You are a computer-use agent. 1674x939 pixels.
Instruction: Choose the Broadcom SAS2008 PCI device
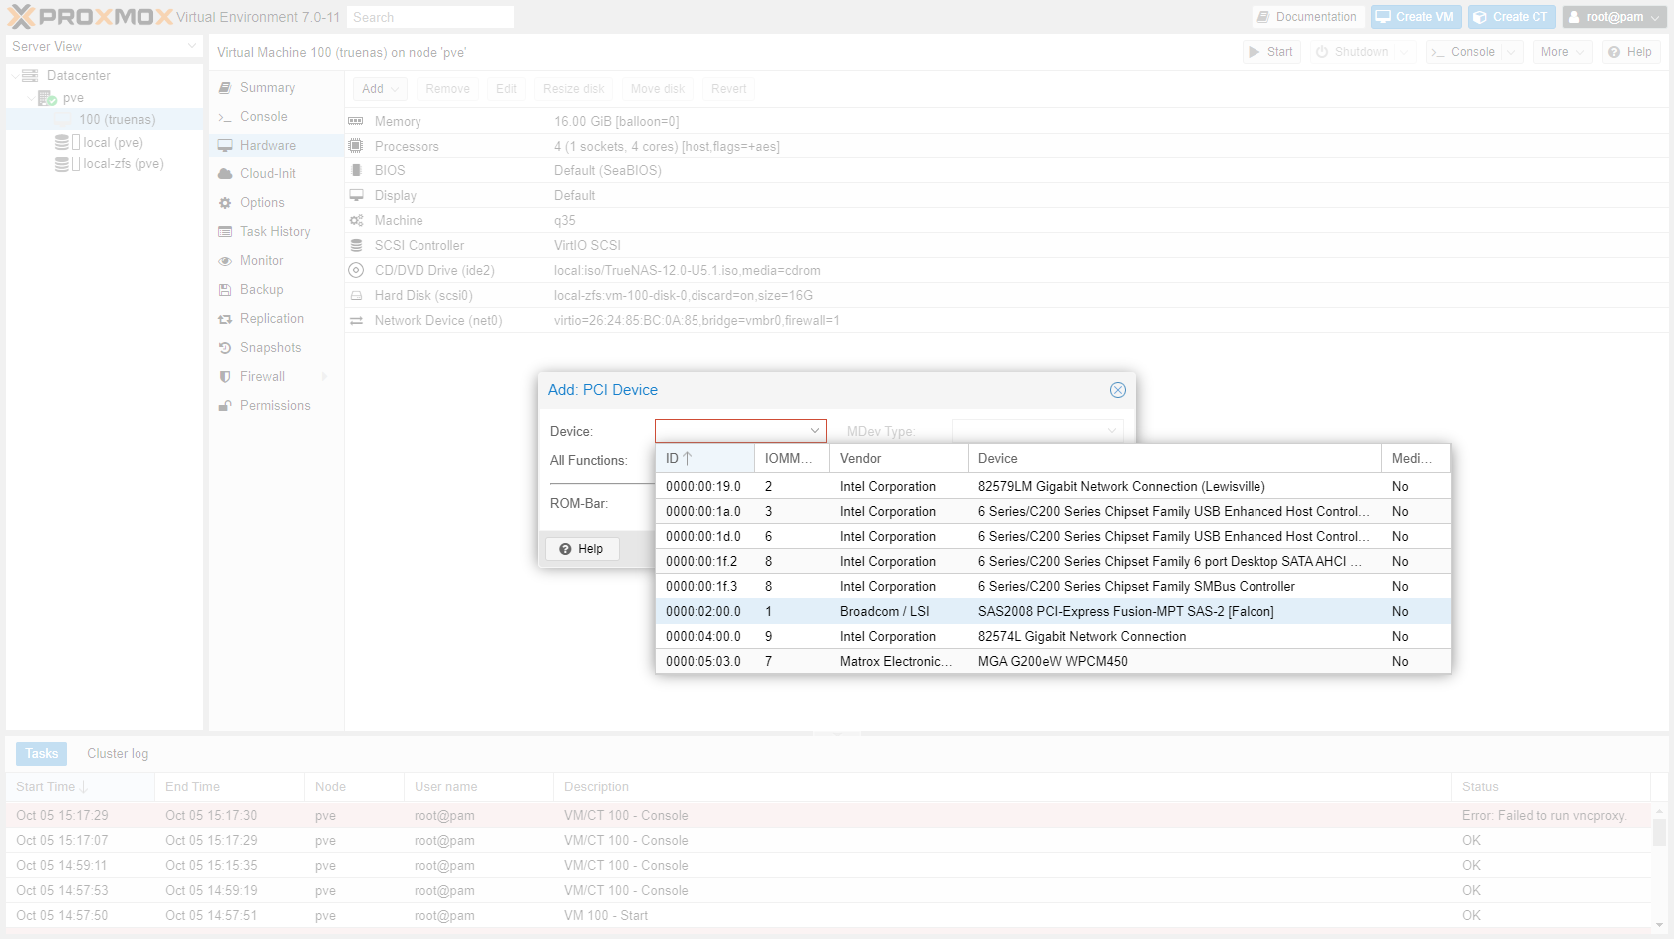pyautogui.click(x=1053, y=612)
